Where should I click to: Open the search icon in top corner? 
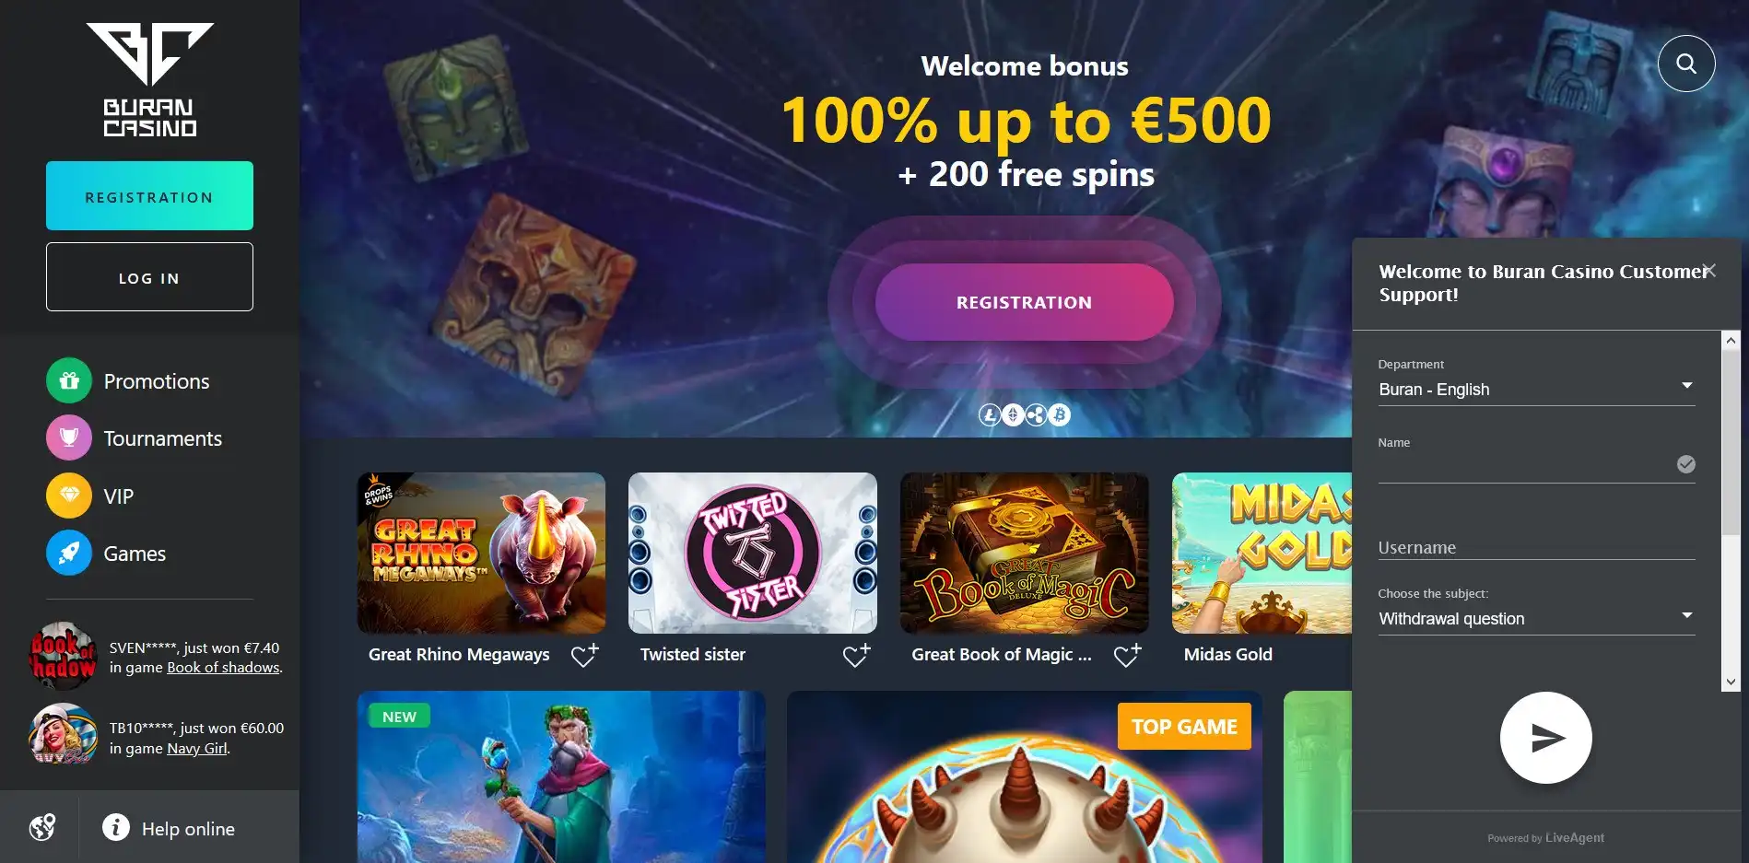click(1685, 64)
